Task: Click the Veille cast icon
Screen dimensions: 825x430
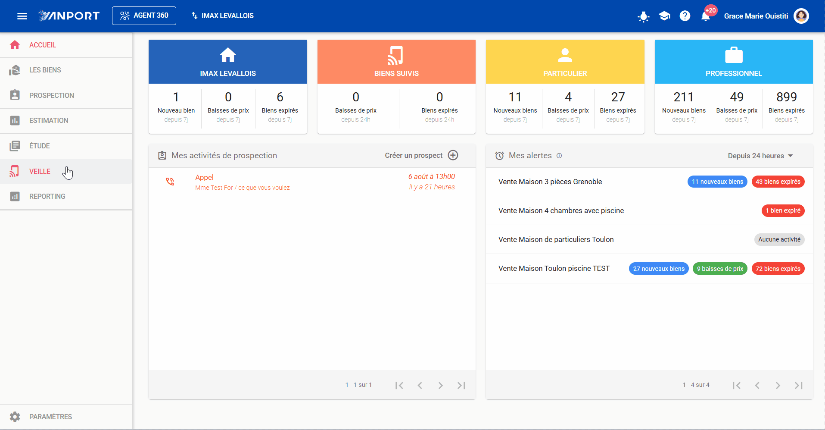Action: pos(15,171)
